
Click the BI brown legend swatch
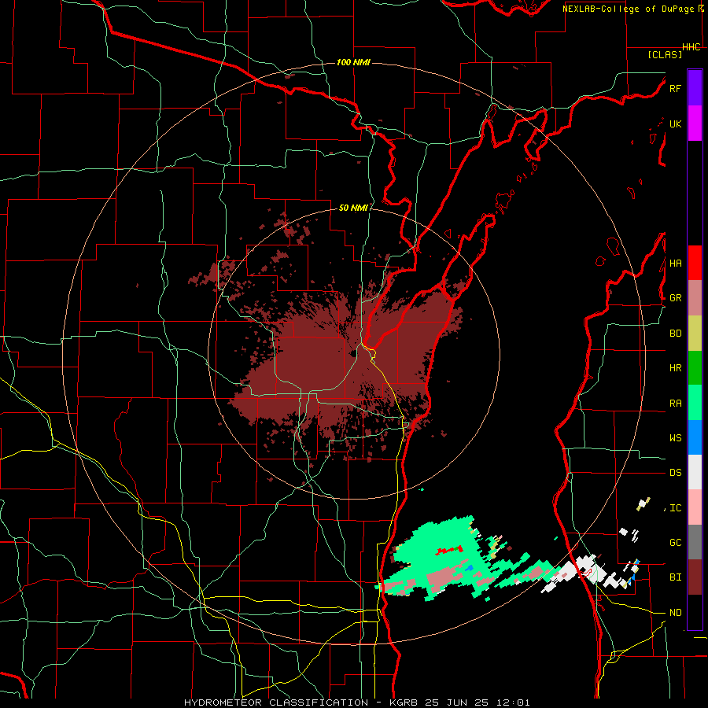695,577
